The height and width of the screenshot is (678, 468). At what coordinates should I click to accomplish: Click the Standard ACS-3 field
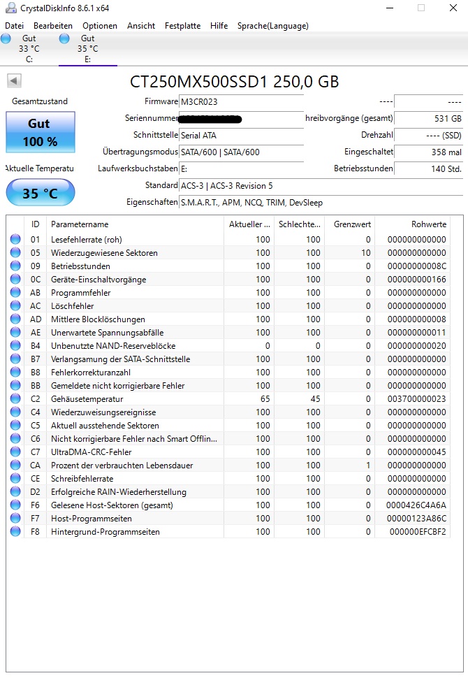coord(321,186)
